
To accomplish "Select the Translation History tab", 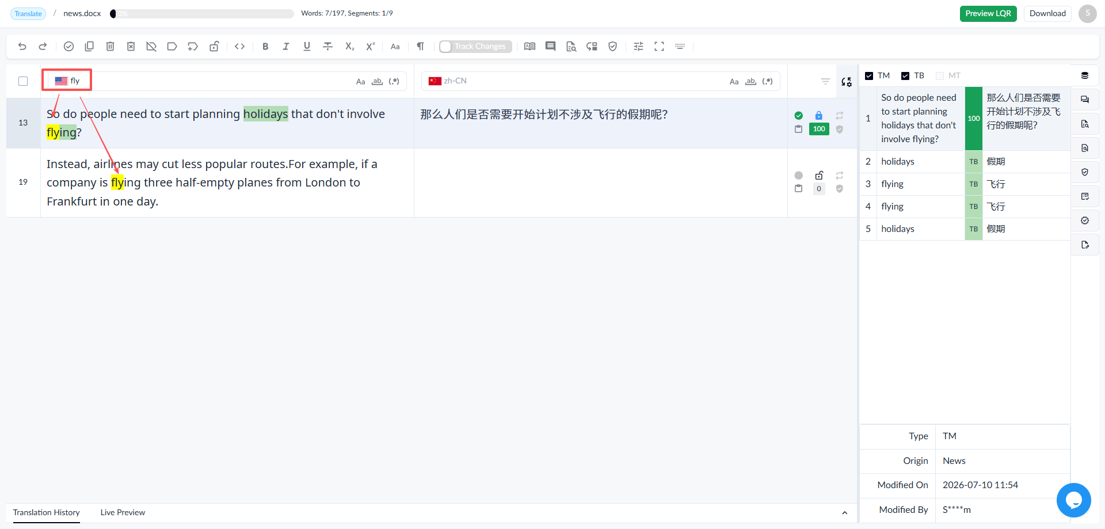I will [x=47, y=512].
